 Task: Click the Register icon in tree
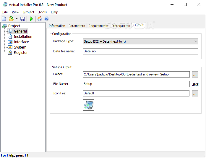point(10,52)
